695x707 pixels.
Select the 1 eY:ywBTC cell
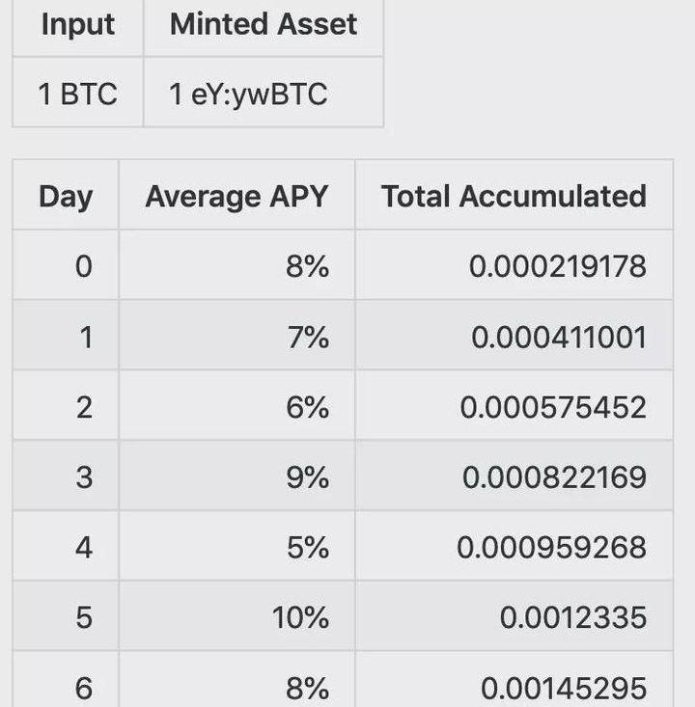249,94
